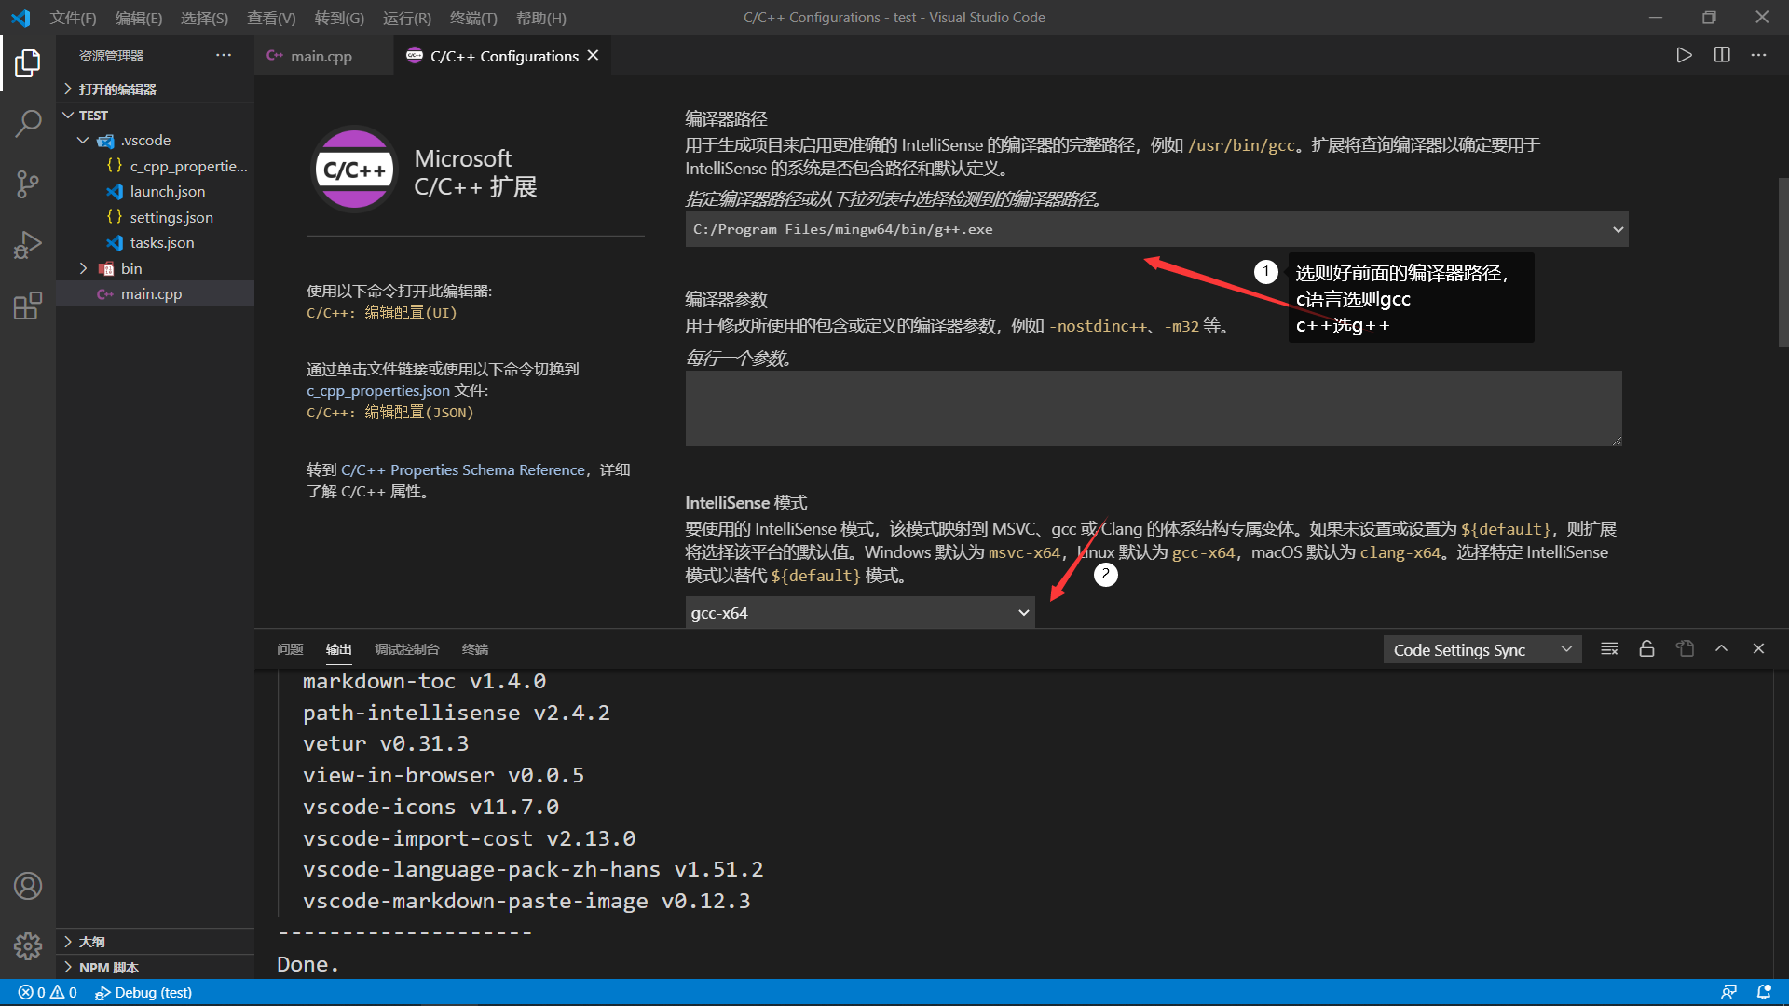Viewport: 1789px width, 1006px height.
Task: Open output log in editor
Action: click(1685, 648)
